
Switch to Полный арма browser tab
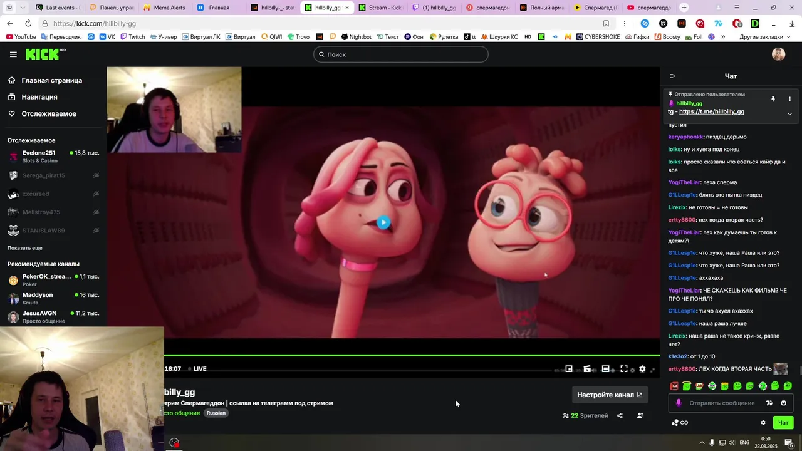[542, 8]
